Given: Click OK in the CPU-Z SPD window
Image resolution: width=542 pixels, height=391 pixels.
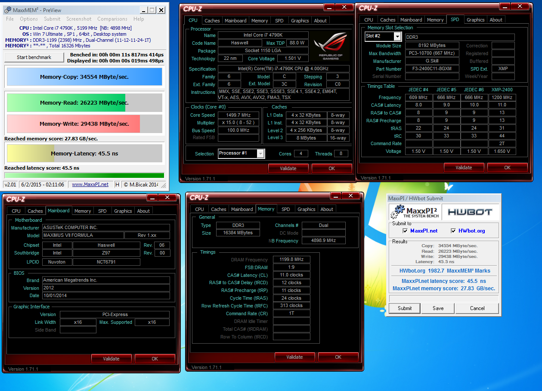Looking at the screenshot, I should 507,168.
